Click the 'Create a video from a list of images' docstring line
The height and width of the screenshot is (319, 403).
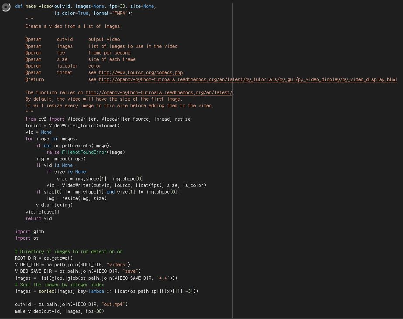coord(73,26)
